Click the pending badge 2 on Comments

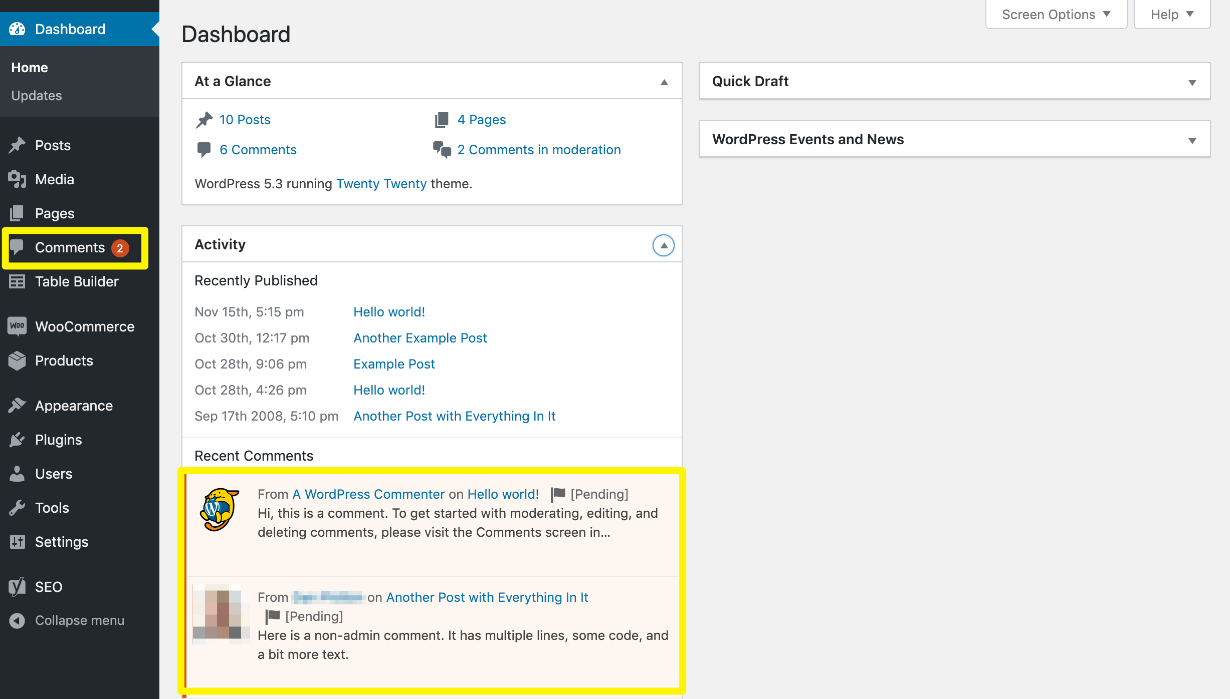(120, 248)
